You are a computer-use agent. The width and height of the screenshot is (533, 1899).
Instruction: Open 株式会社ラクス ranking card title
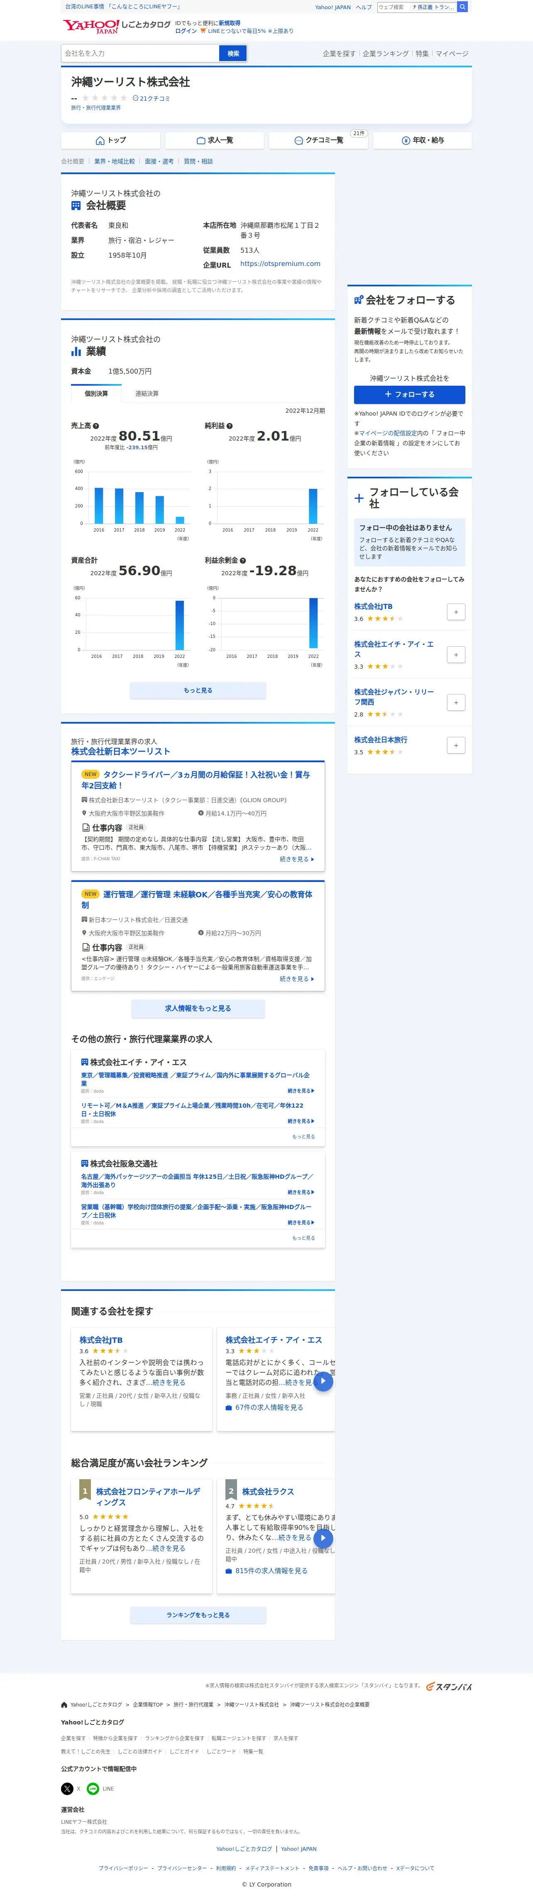point(268,1491)
